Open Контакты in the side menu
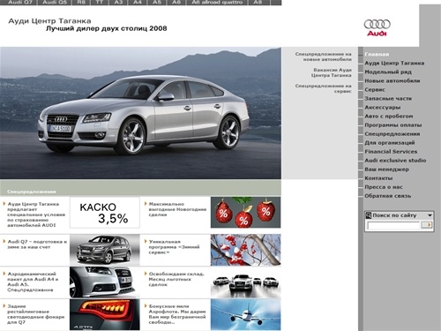Image resolution: width=441 pixels, height=331 pixels. [x=378, y=178]
